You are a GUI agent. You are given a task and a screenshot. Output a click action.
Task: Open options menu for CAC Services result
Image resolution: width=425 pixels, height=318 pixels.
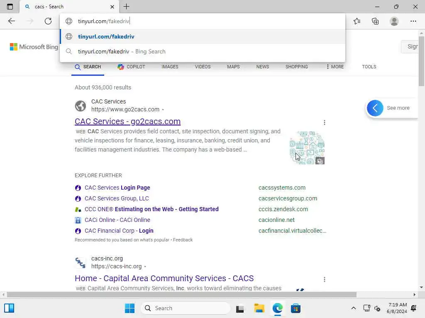tap(325, 123)
